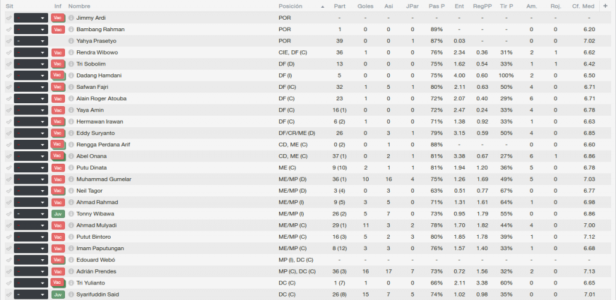616x300 pixels.
Task: Click the Juv badge for Syarifuddin Said
Action: 58,295
